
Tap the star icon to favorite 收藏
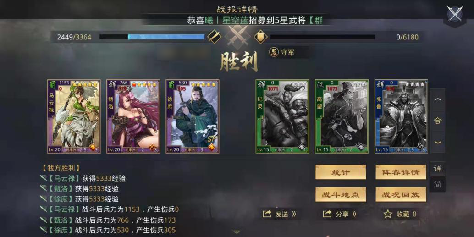387,215
